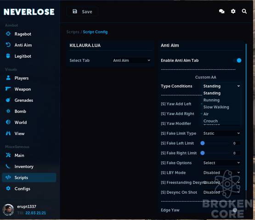This screenshot has width=255, height=220.
Task: Open the chat bubbles icon
Action: click(221, 11)
